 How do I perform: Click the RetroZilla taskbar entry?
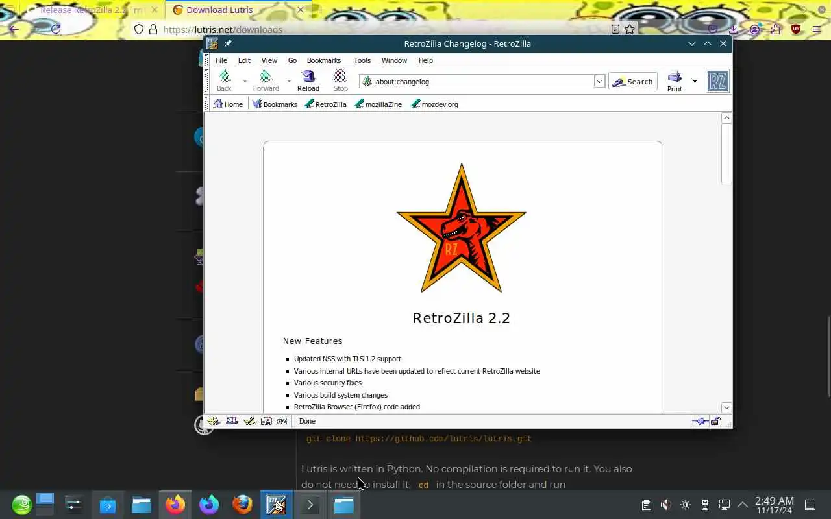tap(277, 505)
